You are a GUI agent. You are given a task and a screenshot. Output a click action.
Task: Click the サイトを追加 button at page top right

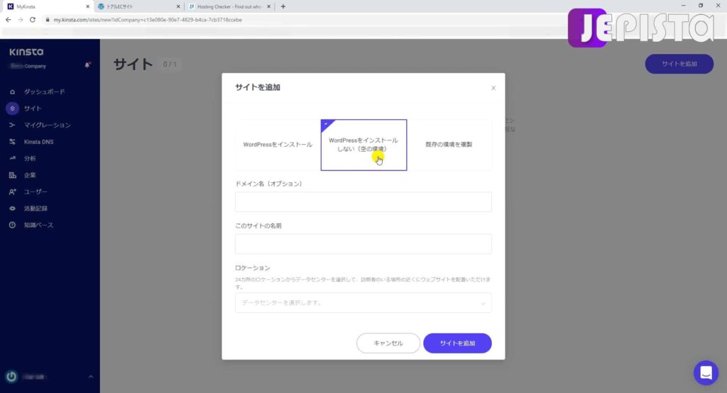point(679,64)
